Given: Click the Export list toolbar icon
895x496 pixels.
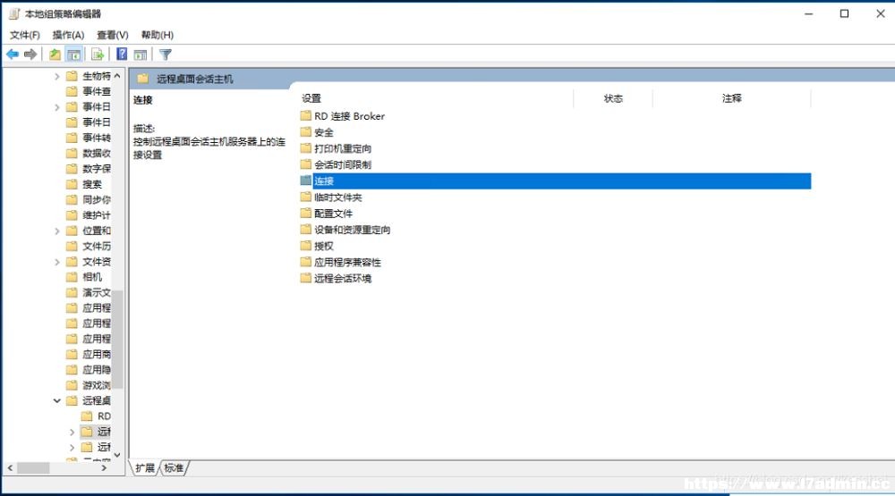Looking at the screenshot, I should click(98, 55).
